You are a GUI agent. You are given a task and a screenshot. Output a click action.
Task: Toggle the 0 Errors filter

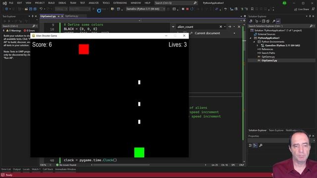[x=29, y=31]
